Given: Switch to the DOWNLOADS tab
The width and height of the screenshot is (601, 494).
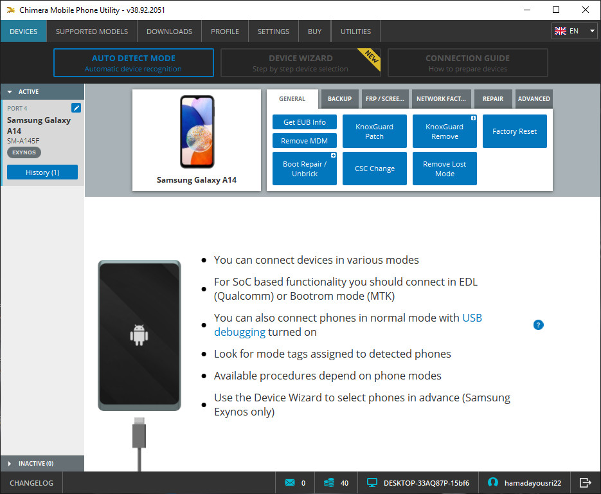Looking at the screenshot, I should 170,31.
